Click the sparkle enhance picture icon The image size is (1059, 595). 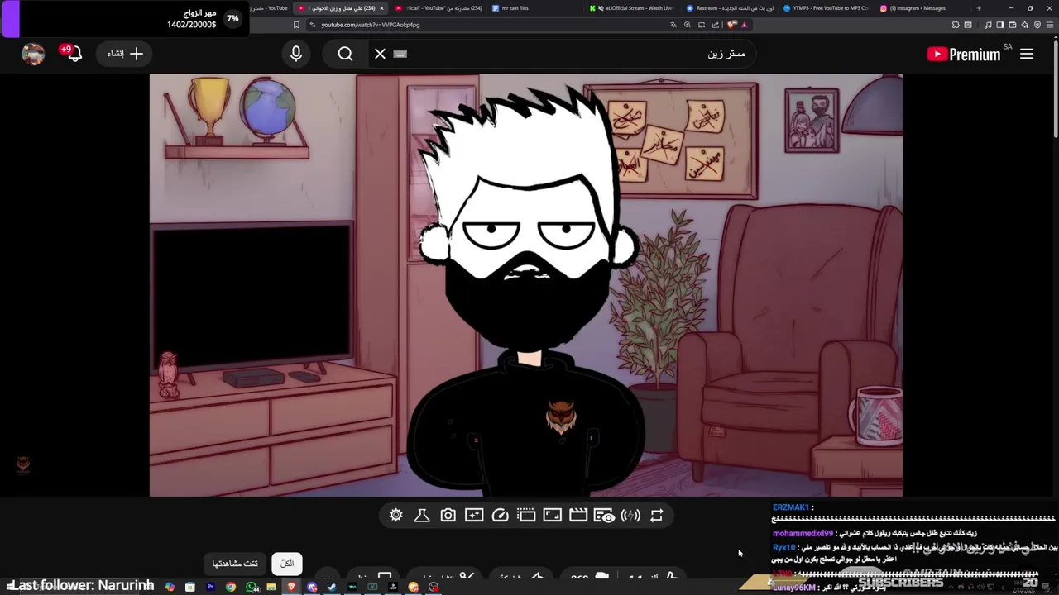point(474,516)
